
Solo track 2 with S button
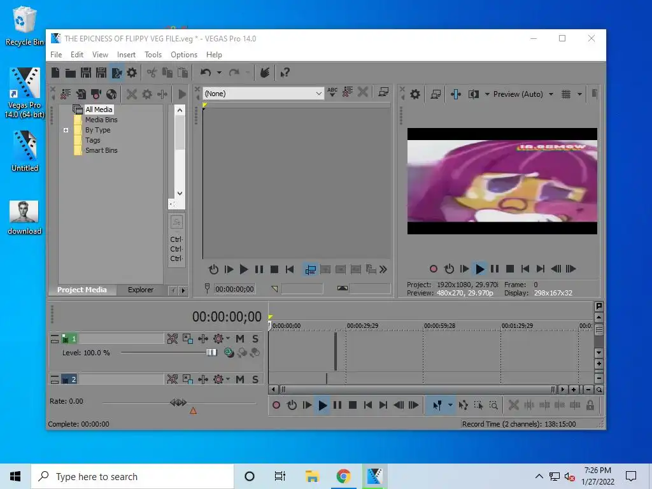255,379
